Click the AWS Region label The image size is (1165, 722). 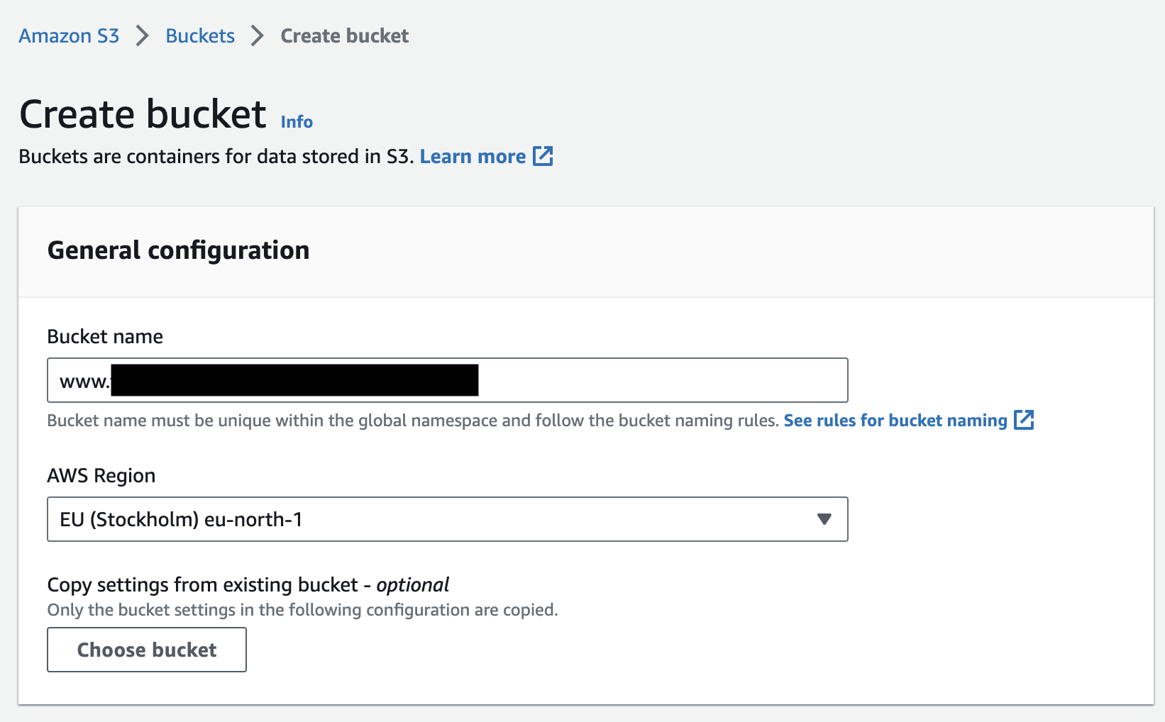click(101, 475)
